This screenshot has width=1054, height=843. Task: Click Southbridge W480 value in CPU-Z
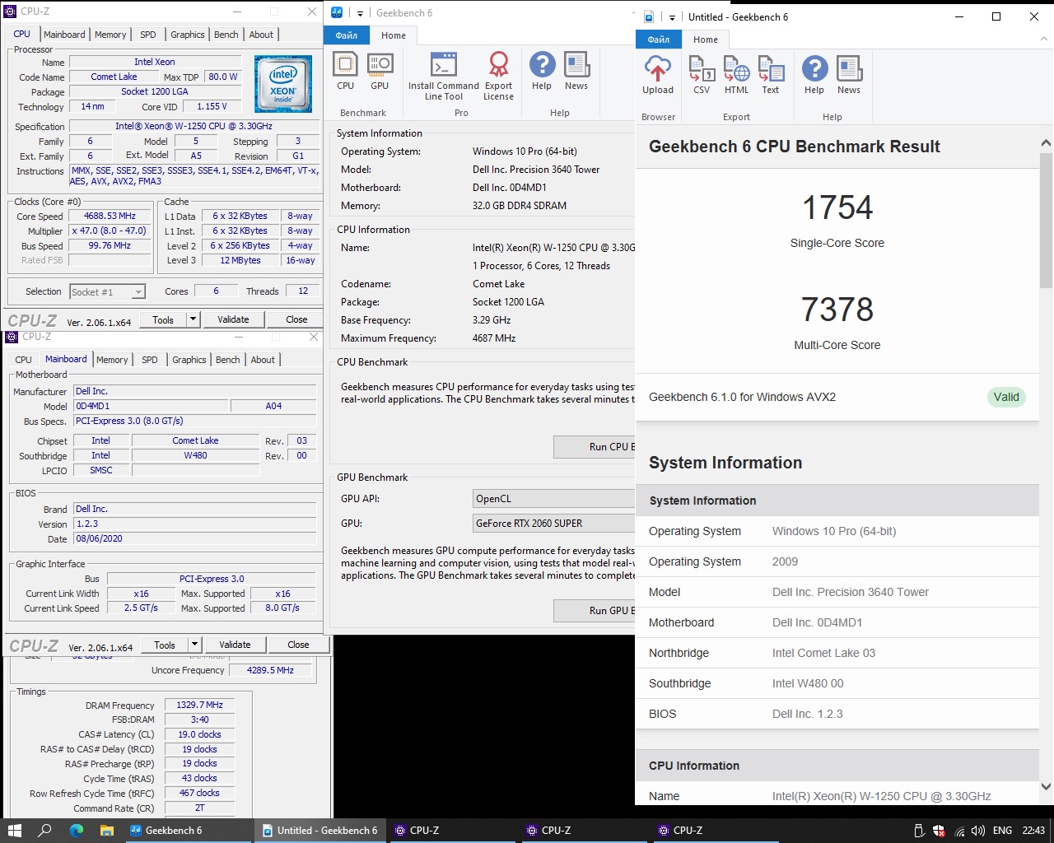point(195,456)
